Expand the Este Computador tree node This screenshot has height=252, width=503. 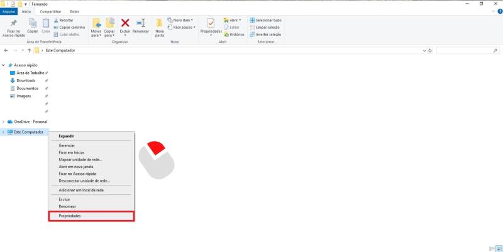(3, 132)
